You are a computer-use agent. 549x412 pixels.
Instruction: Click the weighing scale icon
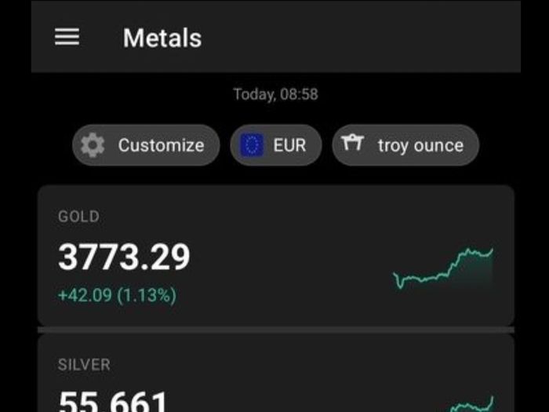click(353, 143)
